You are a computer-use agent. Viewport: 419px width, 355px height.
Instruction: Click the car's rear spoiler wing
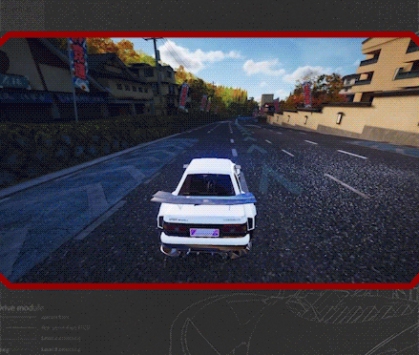[x=203, y=198]
